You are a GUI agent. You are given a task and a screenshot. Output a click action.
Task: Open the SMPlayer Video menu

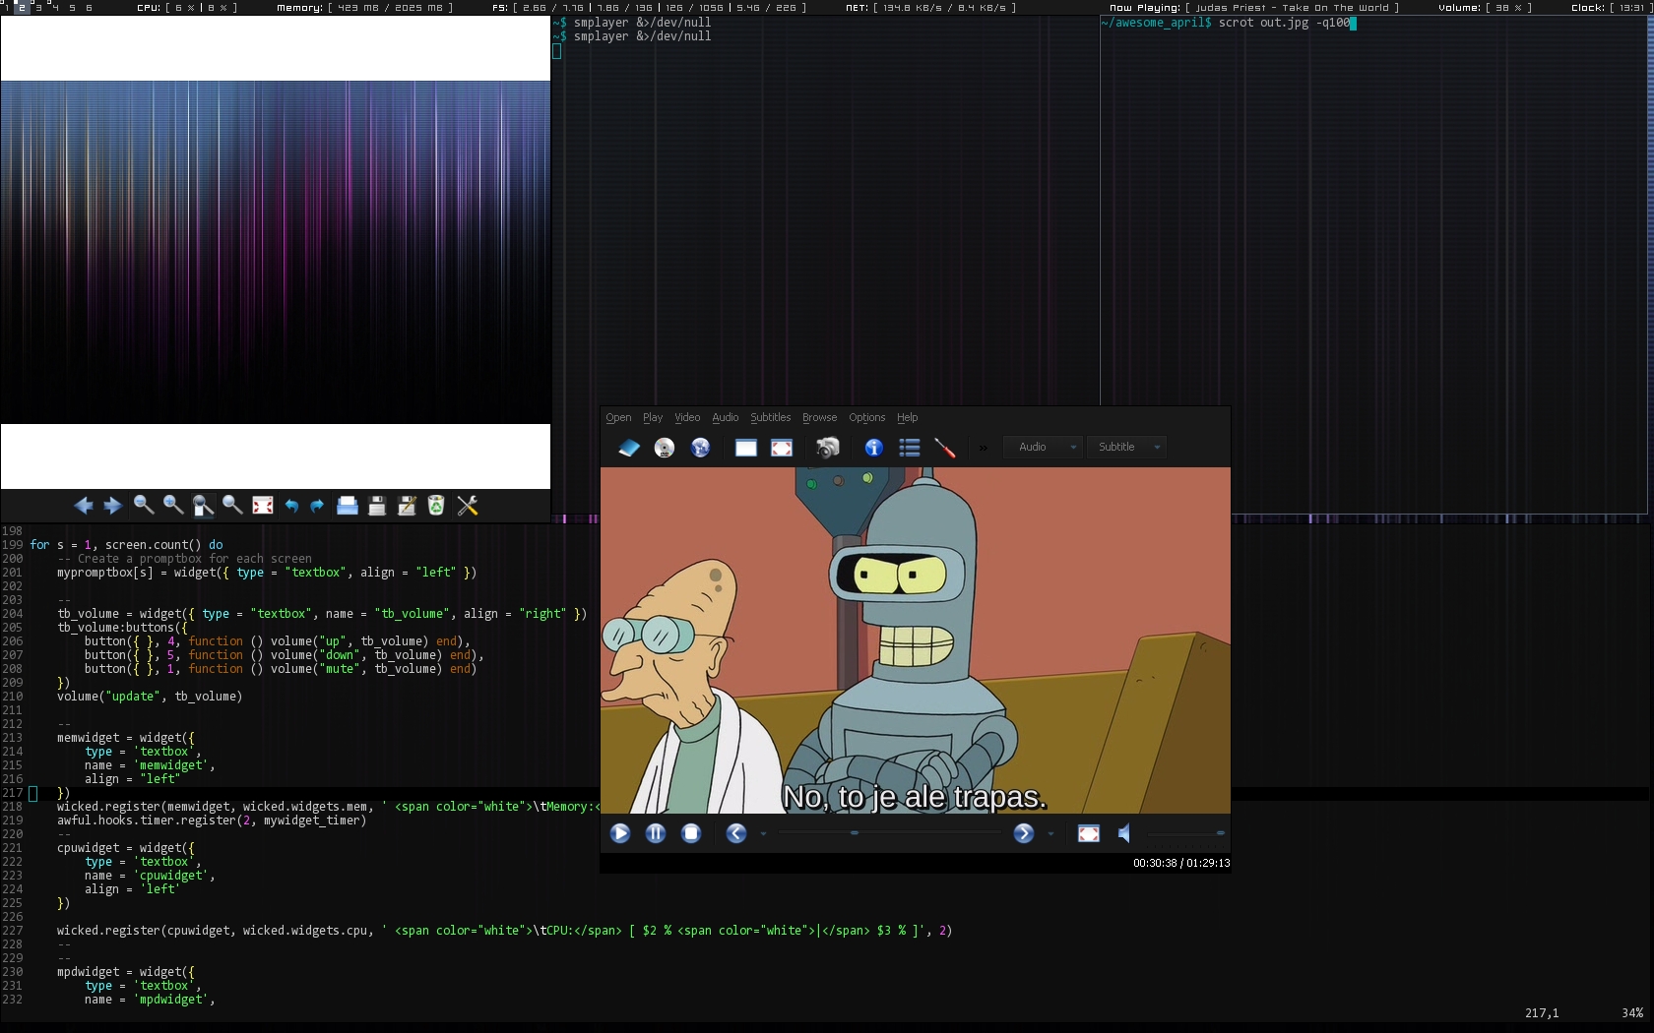(687, 417)
